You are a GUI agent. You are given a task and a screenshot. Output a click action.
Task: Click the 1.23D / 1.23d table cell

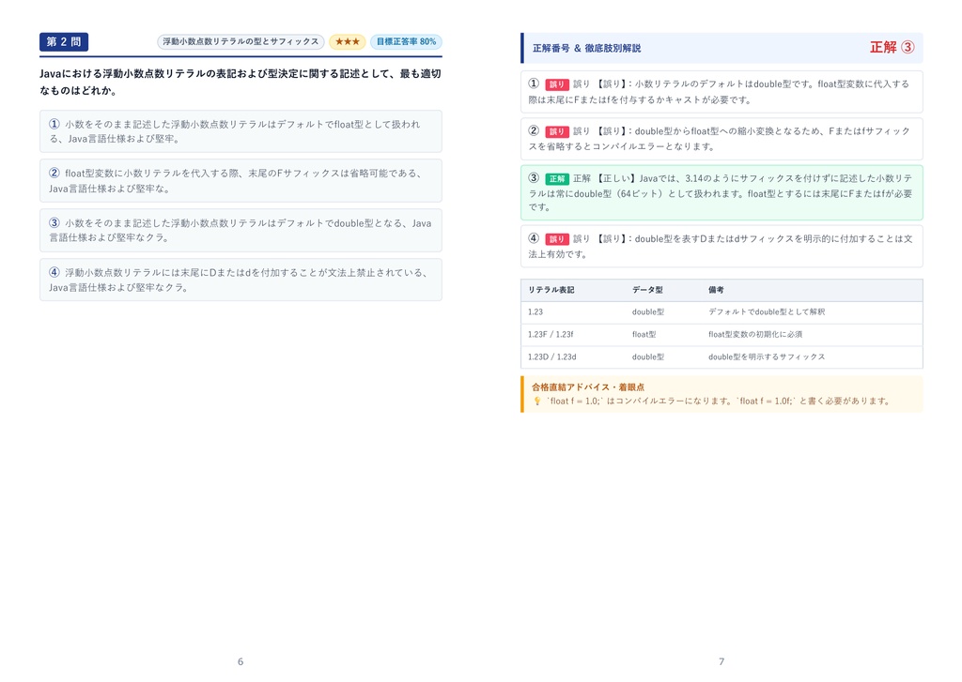[552, 356]
